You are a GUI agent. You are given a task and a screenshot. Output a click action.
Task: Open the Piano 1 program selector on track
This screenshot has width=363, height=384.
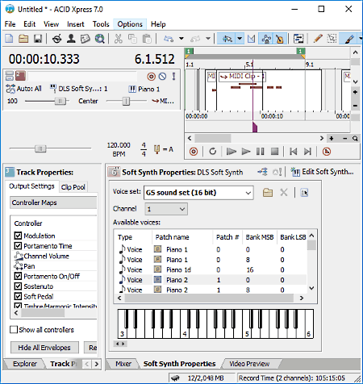coord(144,89)
